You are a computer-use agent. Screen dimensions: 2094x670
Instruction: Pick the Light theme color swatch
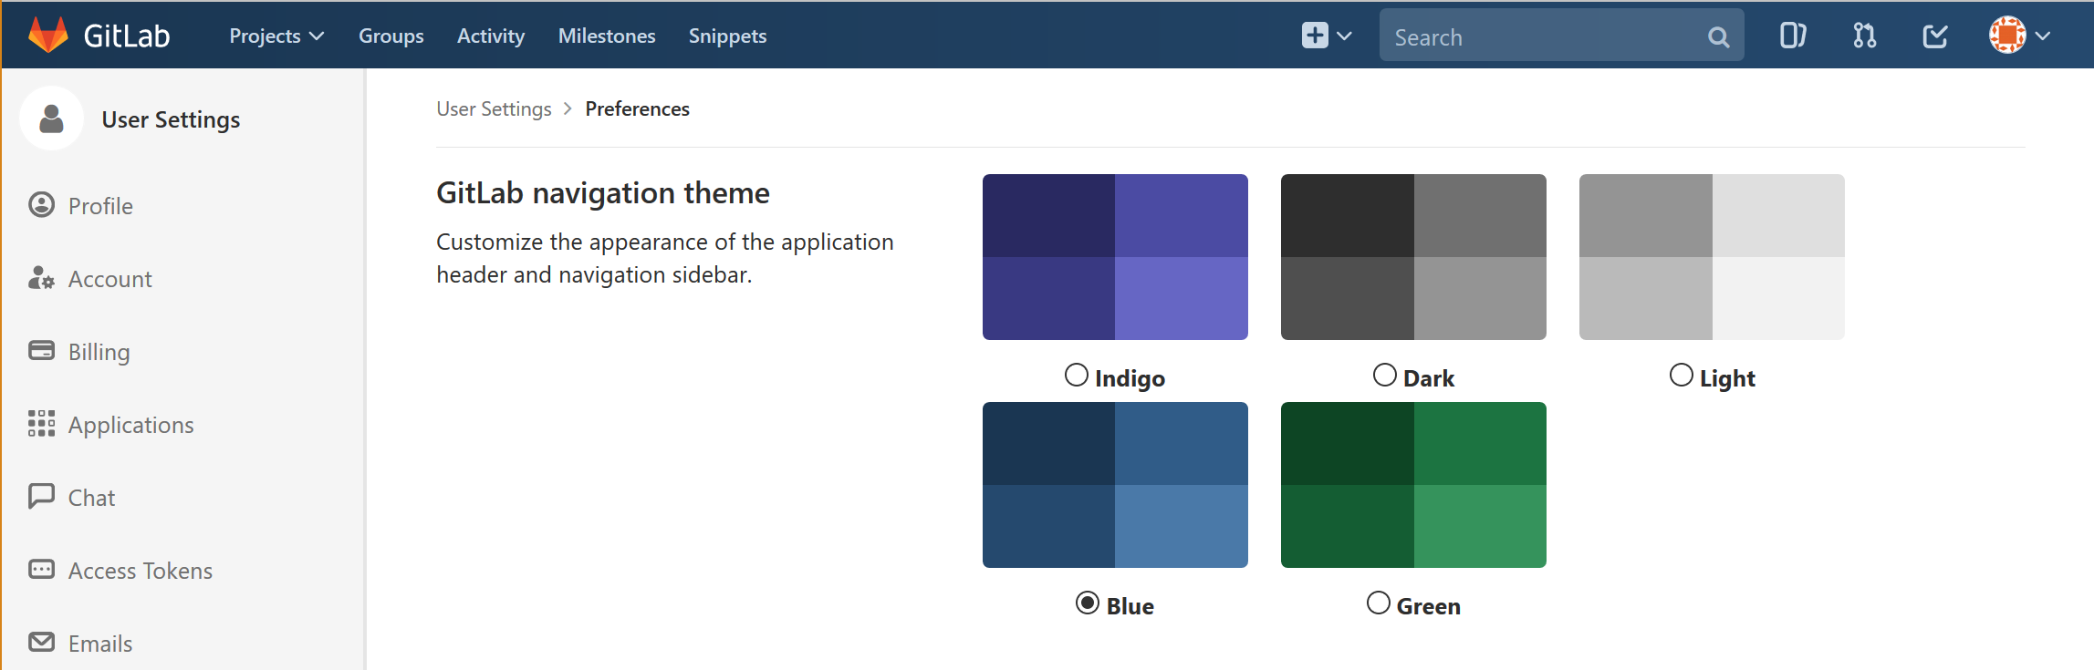pos(1712,257)
